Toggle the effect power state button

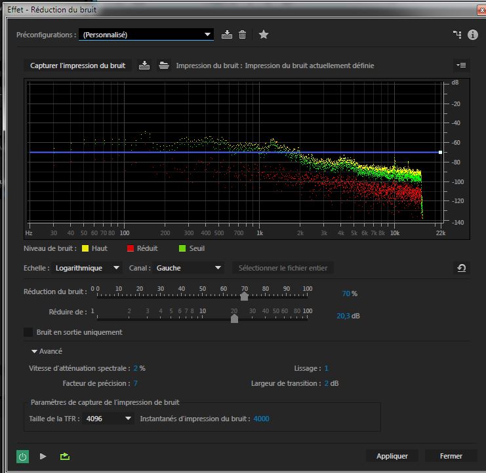[x=22, y=456]
